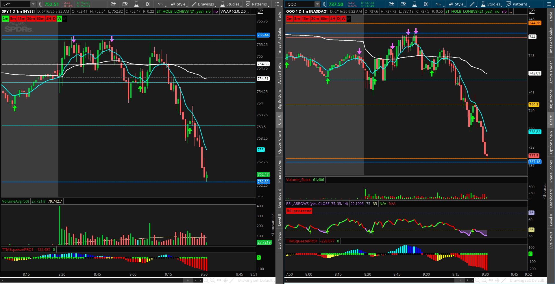Open Drawing set: Default selector on SPY chart
The width and height of the screenshot is (555, 284).
click(256, 280)
